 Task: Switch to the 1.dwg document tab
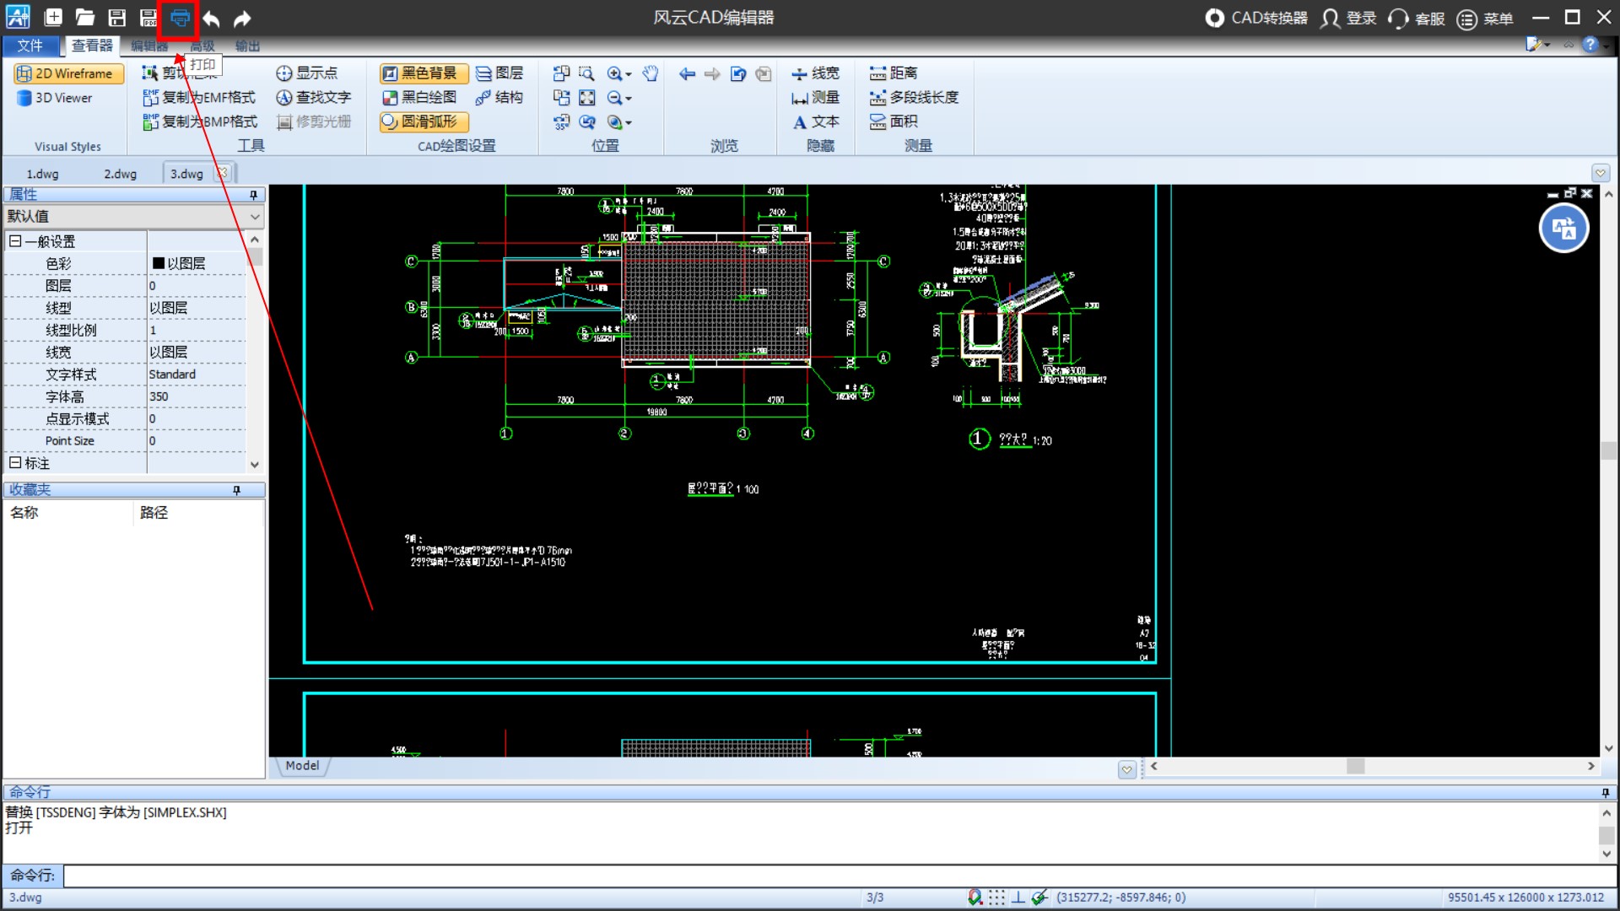click(42, 174)
